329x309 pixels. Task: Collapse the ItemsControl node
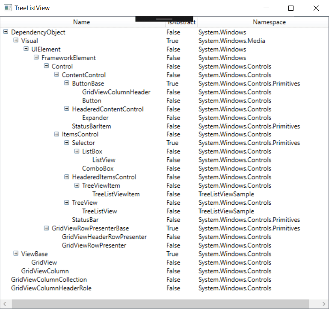[56, 134]
